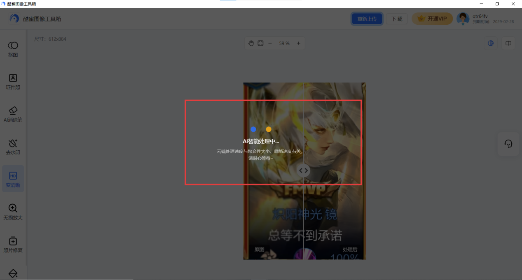Click the username qtr64fv

coord(480,16)
